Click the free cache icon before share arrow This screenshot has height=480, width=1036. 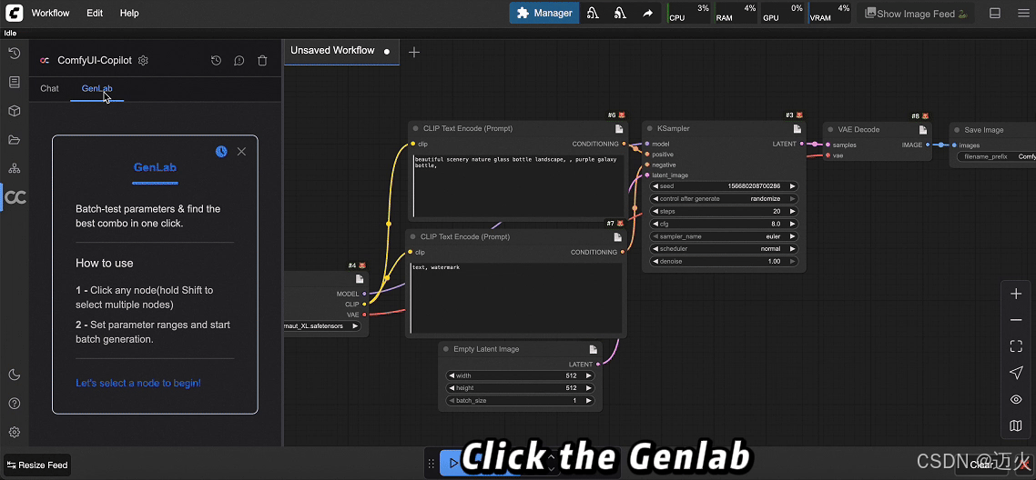coord(620,13)
